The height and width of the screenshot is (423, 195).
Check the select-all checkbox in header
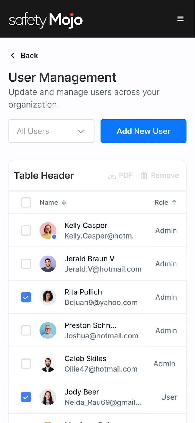26,202
